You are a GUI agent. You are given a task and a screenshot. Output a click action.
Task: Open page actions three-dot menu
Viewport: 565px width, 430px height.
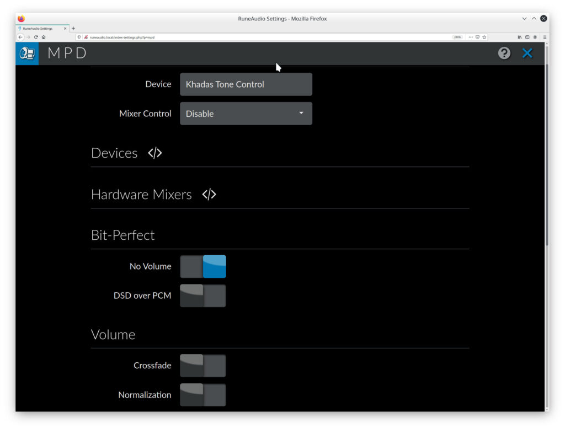click(471, 37)
